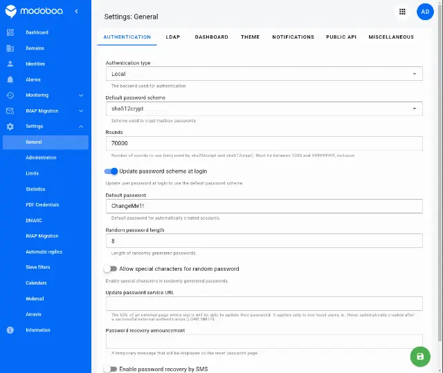
Task: Open Automatic replies settings
Action: point(46,251)
